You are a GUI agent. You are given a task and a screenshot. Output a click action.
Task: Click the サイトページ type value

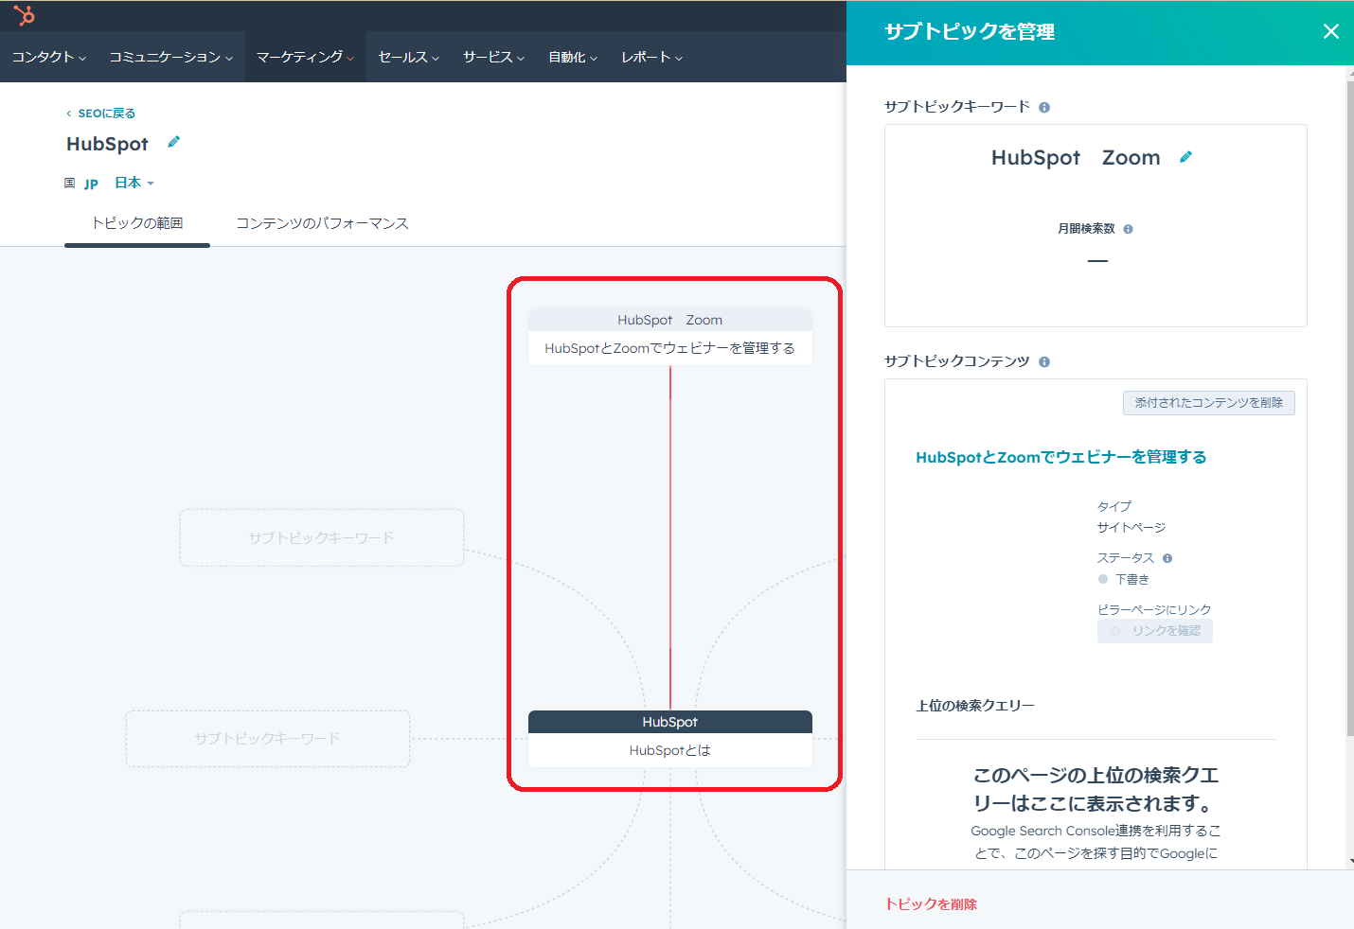pyautogui.click(x=1131, y=528)
